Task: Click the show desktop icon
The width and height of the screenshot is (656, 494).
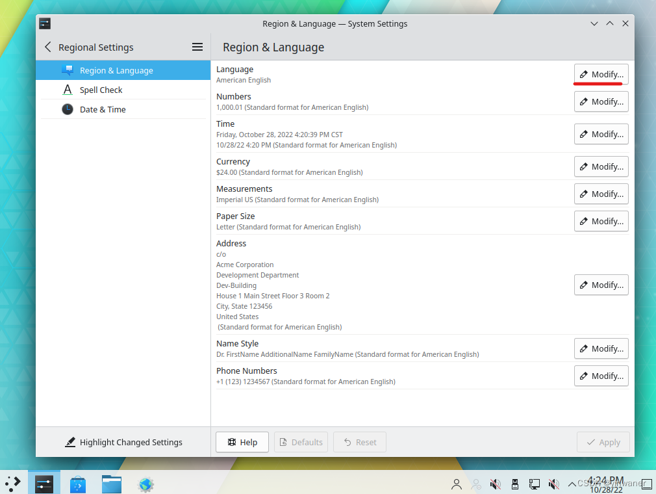Action: click(x=647, y=484)
